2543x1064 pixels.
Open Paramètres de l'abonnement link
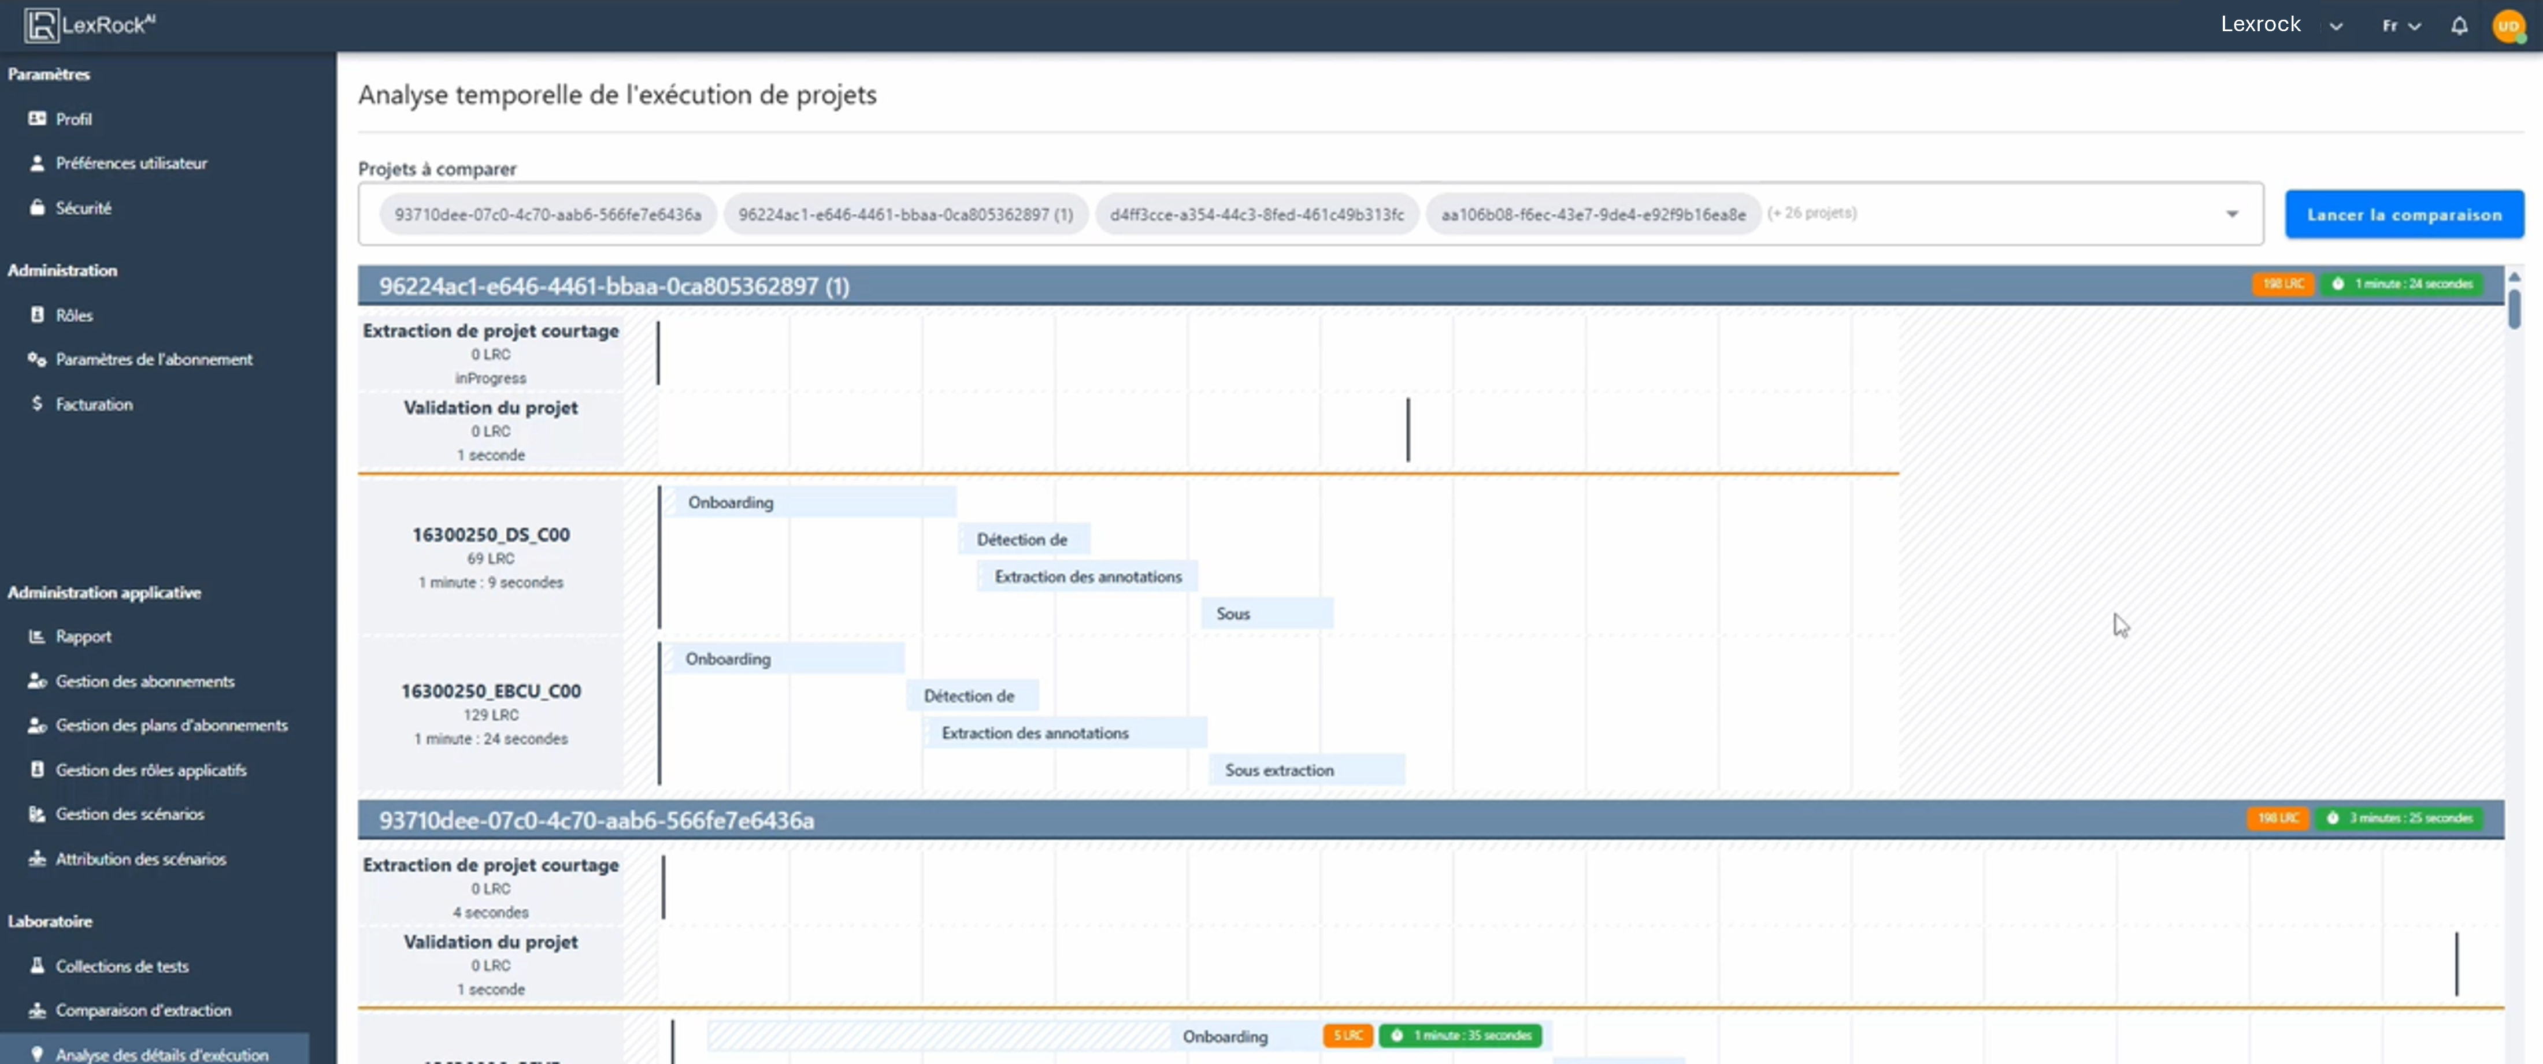(x=154, y=359)
